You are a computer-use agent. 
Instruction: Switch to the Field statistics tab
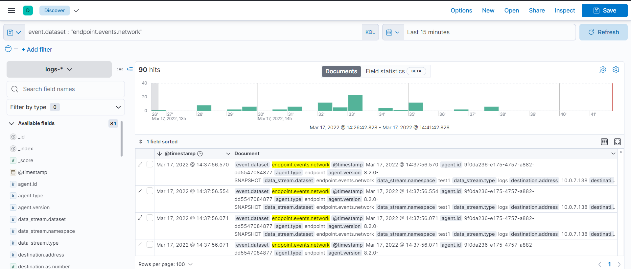pos(396,71)
